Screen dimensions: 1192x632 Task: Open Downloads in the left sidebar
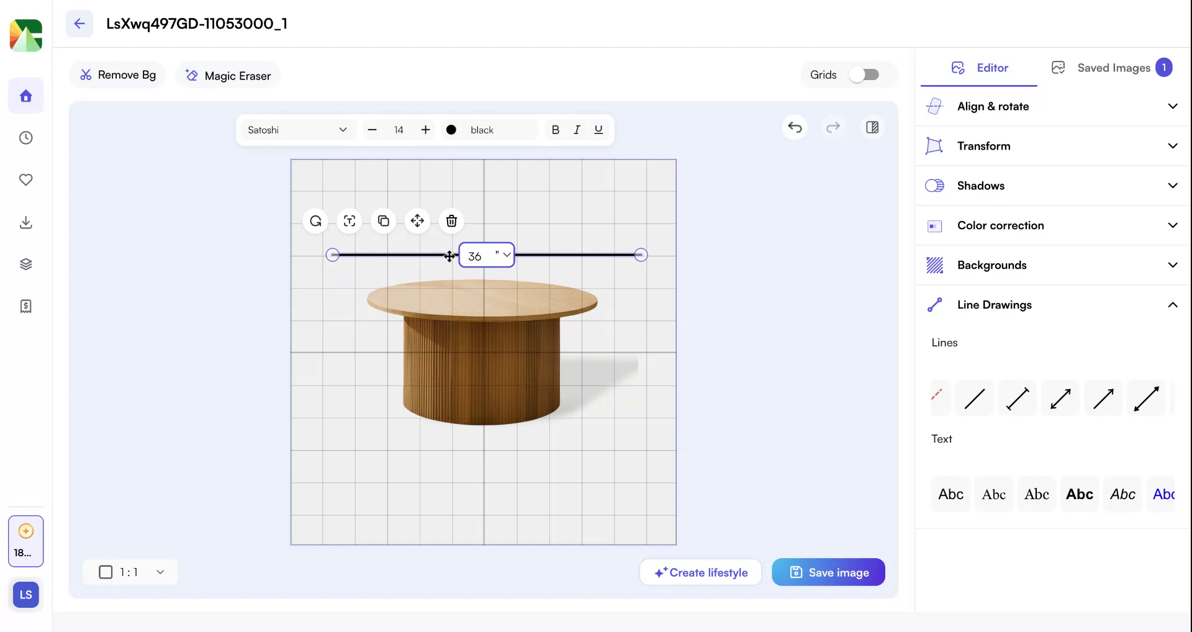25,222
